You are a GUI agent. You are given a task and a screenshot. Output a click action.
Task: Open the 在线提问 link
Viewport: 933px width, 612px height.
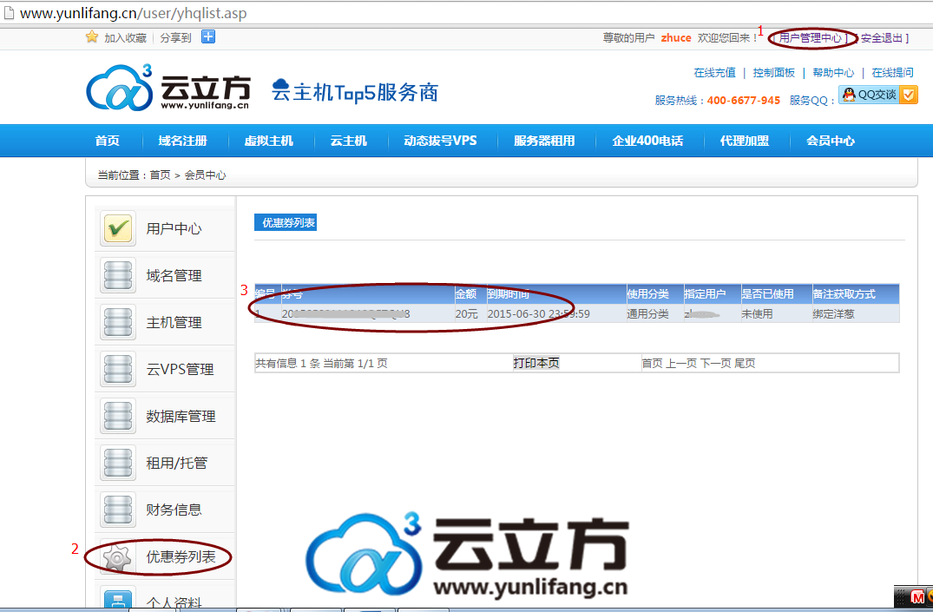[892, 73]
